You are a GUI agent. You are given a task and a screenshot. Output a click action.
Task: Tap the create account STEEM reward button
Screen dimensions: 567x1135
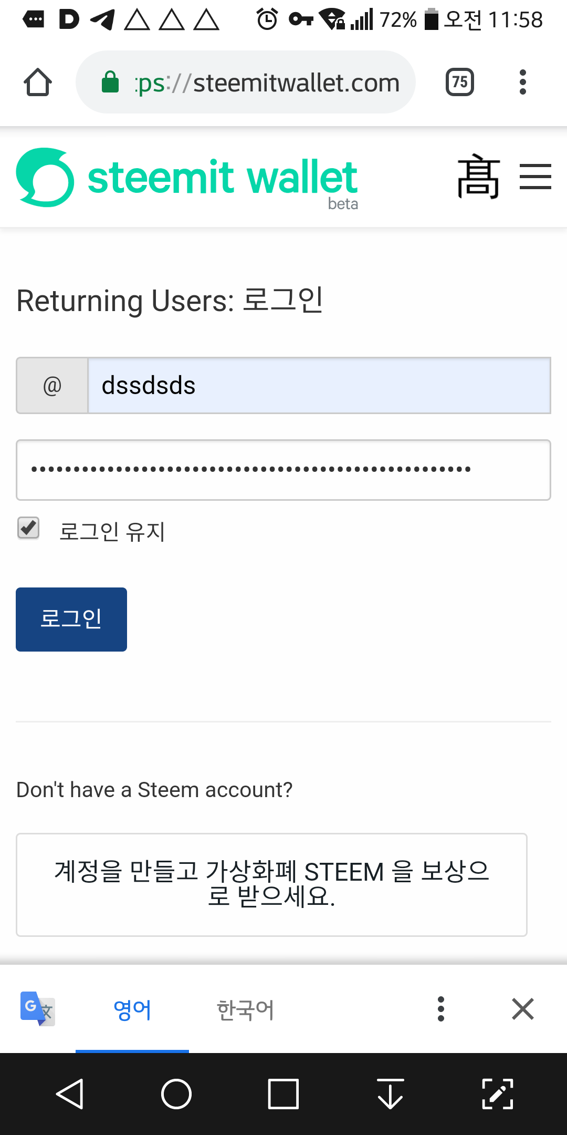pos(271,884)
